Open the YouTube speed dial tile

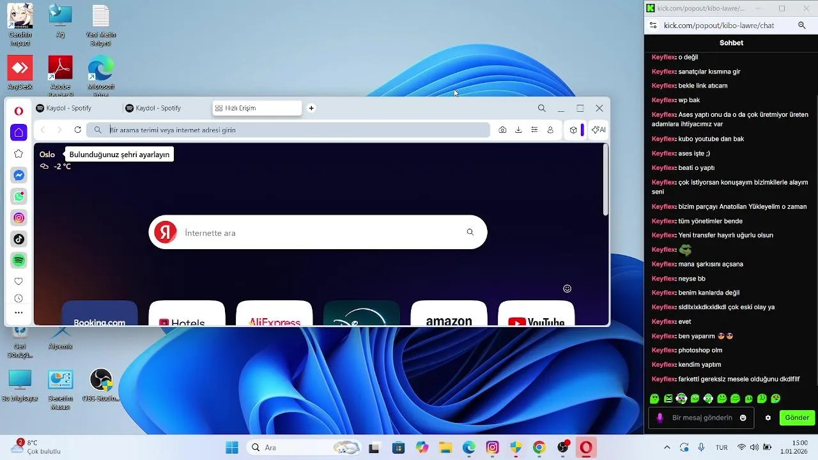536,313
